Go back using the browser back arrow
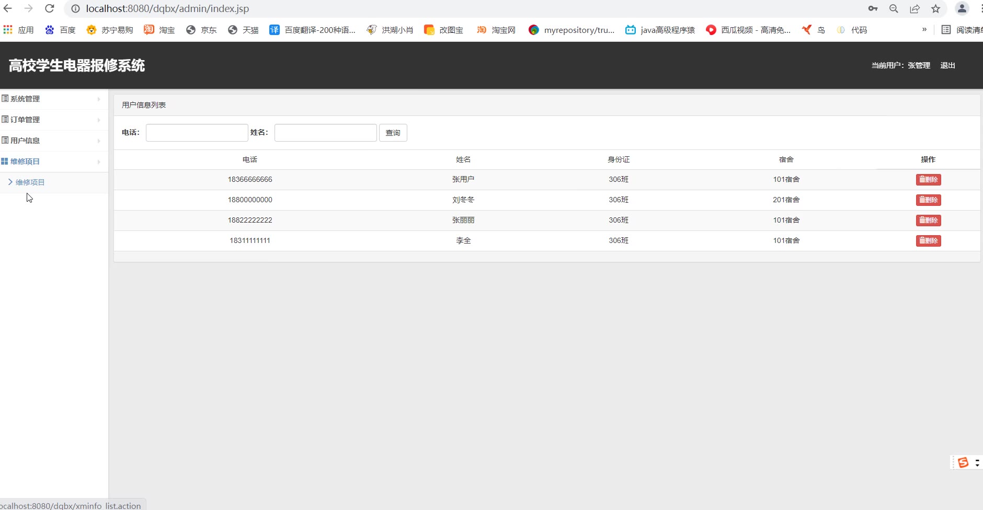 (8, 8)
